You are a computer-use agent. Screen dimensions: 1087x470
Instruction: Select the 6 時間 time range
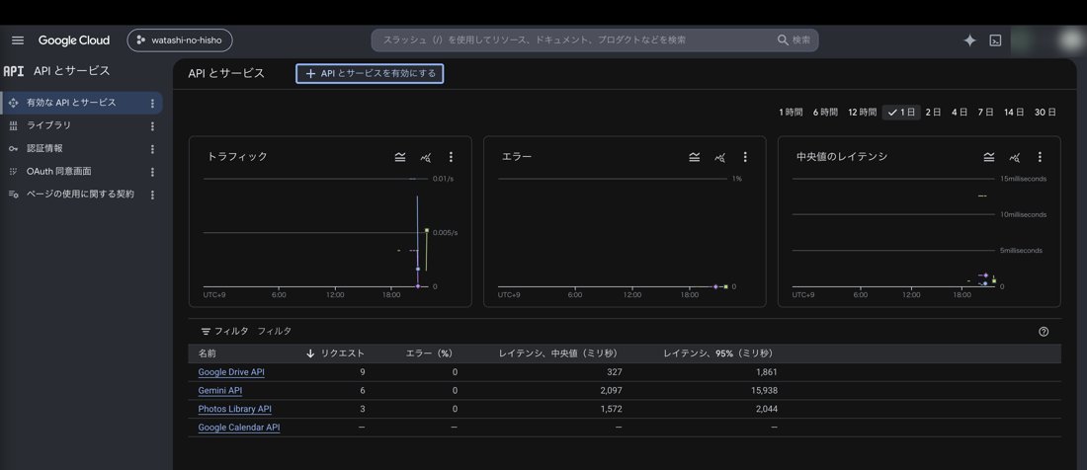pyautogui.click(x=825, y=113)
